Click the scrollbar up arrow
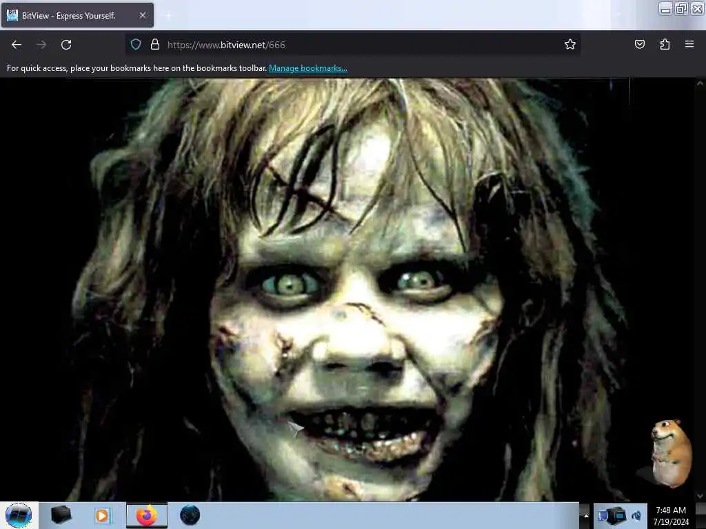This screenshot has width=706, height=529. pyautogui.click(x=700, y=83)
